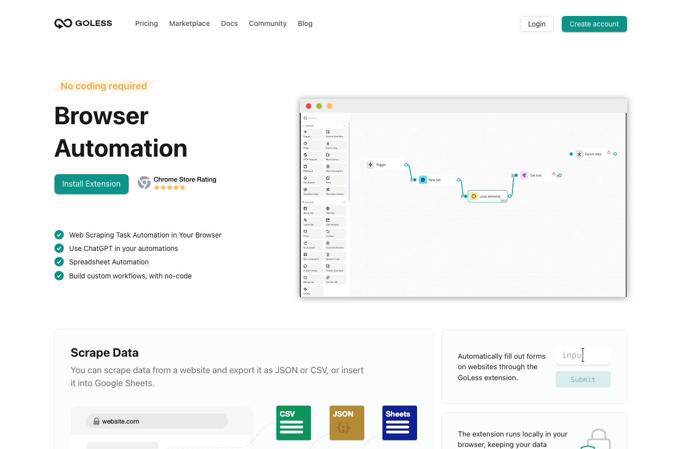Select the Handle Dialog block

(313, 268)
